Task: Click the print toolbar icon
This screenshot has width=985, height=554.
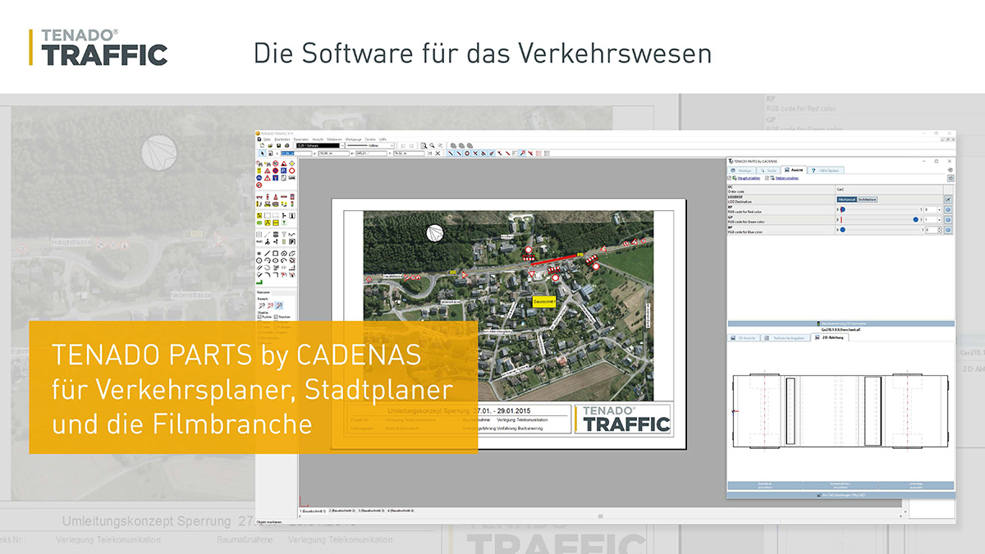Action: pyautogui.click(x=286, y=146)
